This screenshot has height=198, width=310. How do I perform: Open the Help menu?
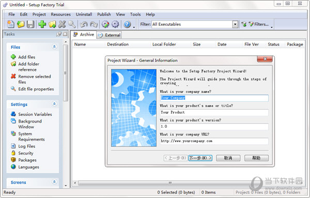click(x=150, y=14)
